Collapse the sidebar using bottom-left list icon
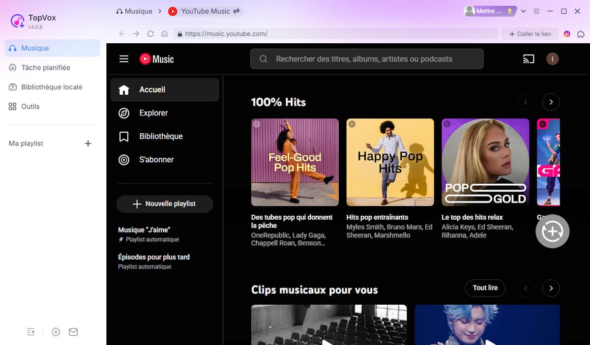Viewport: 590px width, 345px height. [x=31, y=332]
